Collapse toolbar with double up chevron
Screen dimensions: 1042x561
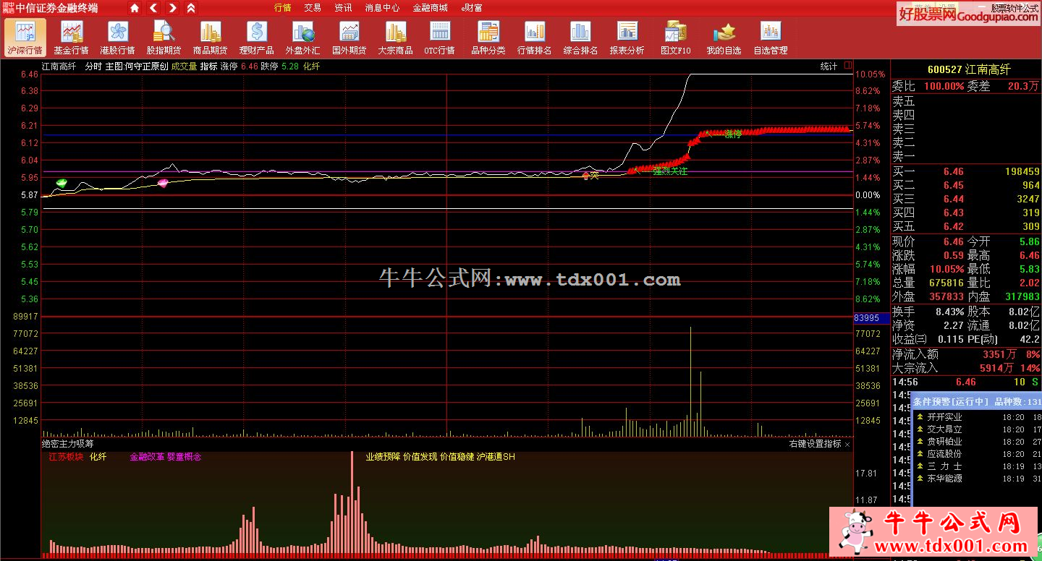click(191, 8)
